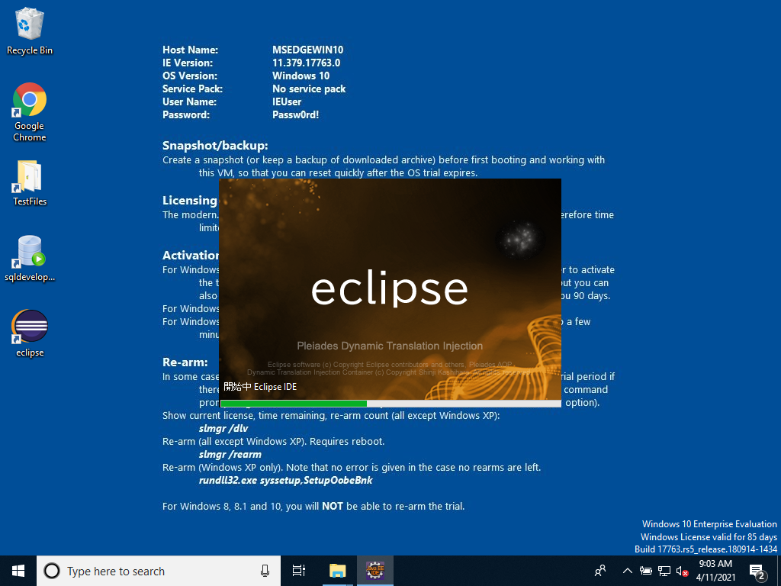Click the 'Pleiades Dynamic Translation Injection' text
Viewport: 781px width, 586px height.
coord(390,346)
